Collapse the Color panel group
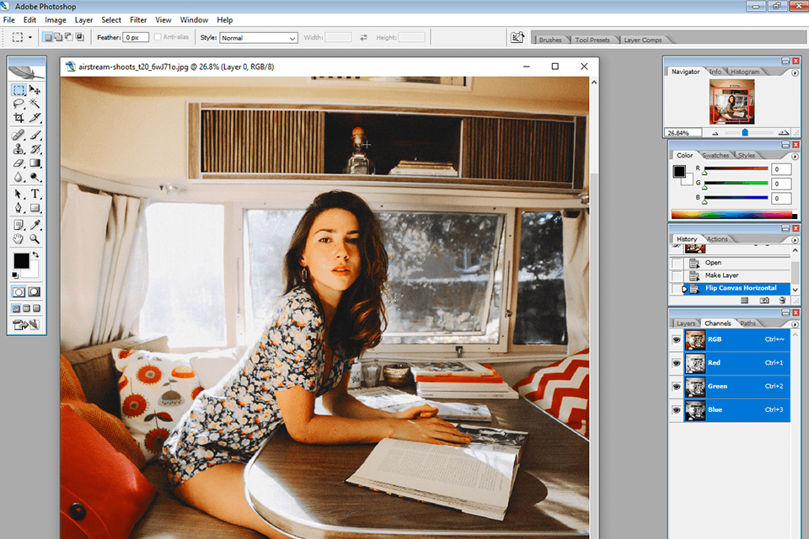This screenshot has width=809, height=539. pyautogui.click(x=785, y=145)
